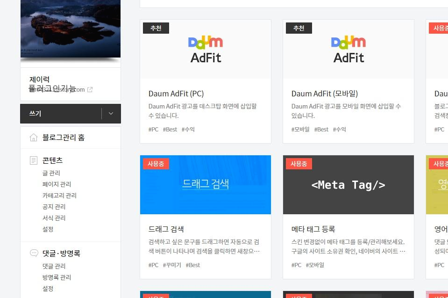This screenshot has height=298, width=448.
Task: Click the 메타 태그 등록 title
Action: tap(313, 229)
